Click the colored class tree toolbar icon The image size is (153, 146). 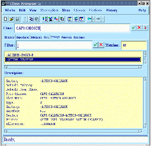click(44, 19)
